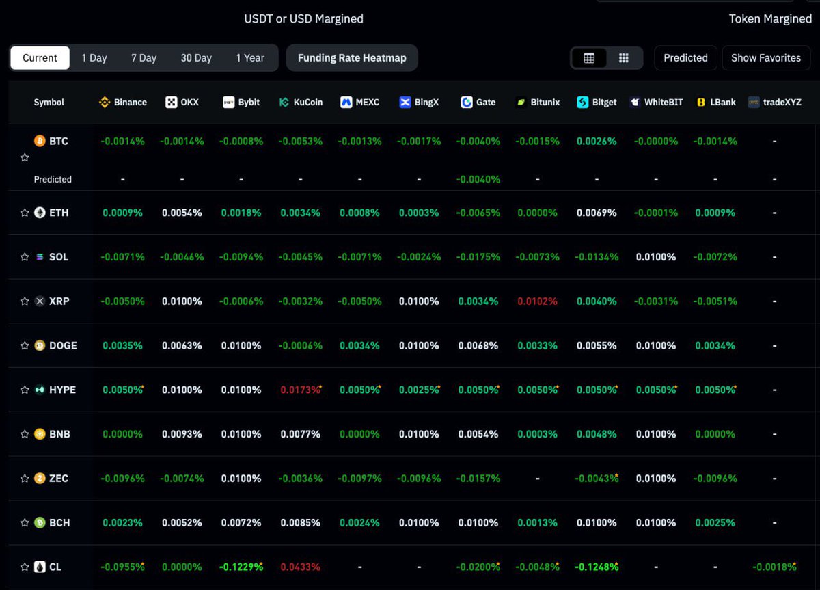
Task: Click HYPE KuCoin rate 0.0173%
Action: coord(301,390)
